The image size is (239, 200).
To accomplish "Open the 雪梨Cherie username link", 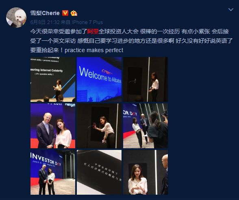I will pyautogui.click(x=45, y=13).
